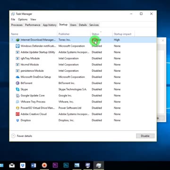Screen dimensions: 170x170
Task: Select the Google Update Core entry name
Action: coord(33,95)
